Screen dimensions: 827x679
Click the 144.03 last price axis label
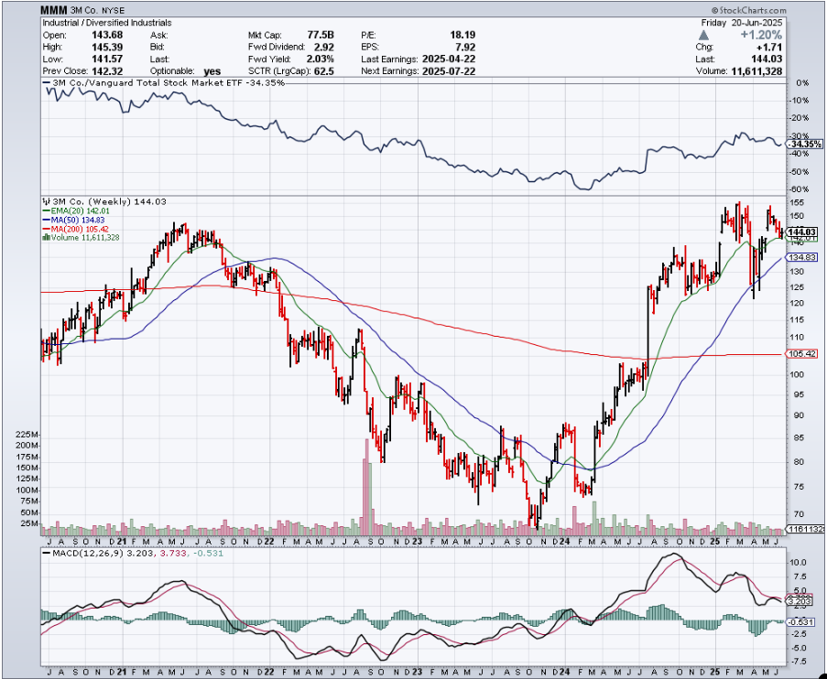[802, 232]
